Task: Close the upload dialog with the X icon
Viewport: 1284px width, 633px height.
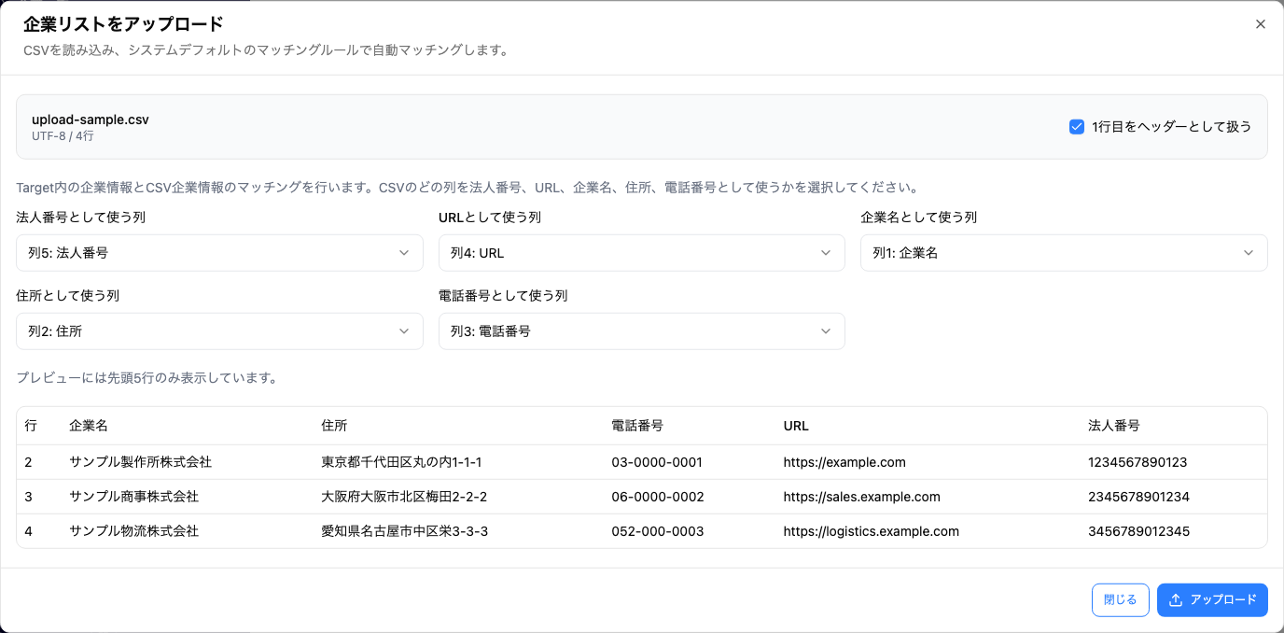Action: pos(1260,24)
